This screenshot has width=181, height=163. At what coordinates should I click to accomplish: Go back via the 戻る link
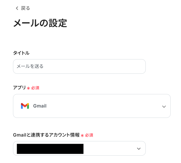pyautogui.click(x=25, y=8)
